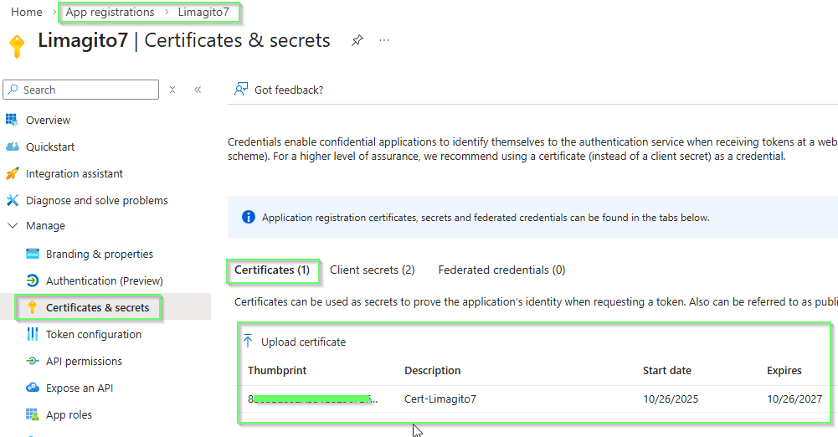Click the Start date column header

pyautogui.click(x=667, y=370)
